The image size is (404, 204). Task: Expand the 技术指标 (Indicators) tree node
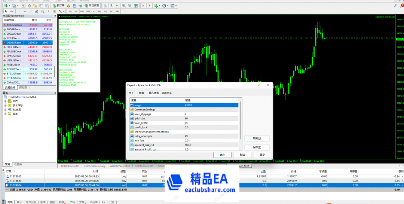pos(5,106)
